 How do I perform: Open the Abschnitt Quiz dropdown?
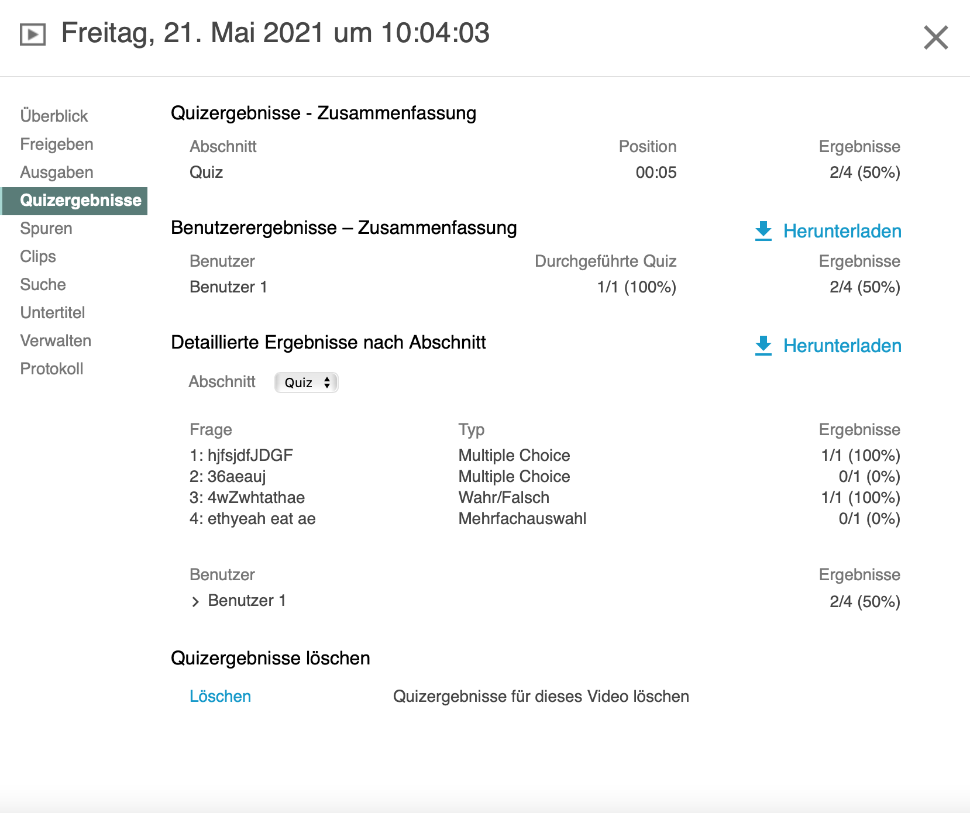pyautogui.click(x=307, y=383)
